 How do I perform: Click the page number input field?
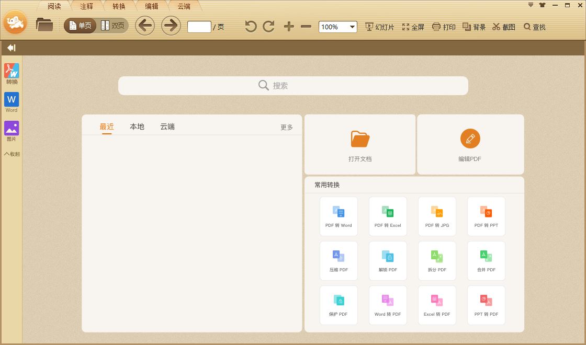[x=199, y=27]
